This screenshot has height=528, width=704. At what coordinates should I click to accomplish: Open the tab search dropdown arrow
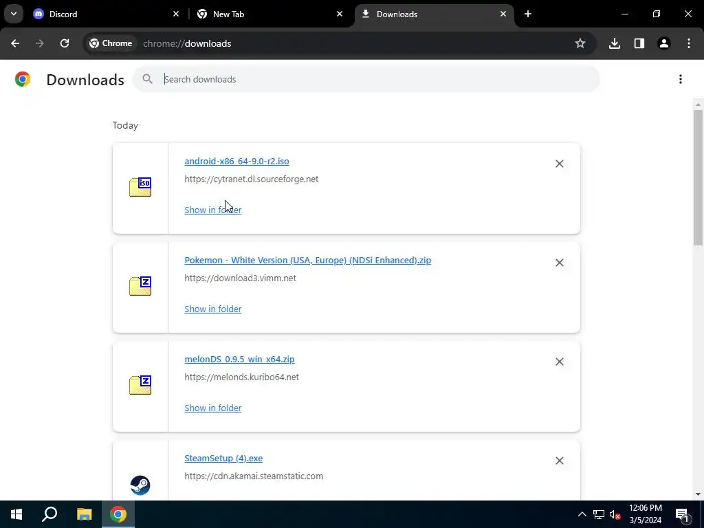(x=14, y=14)
